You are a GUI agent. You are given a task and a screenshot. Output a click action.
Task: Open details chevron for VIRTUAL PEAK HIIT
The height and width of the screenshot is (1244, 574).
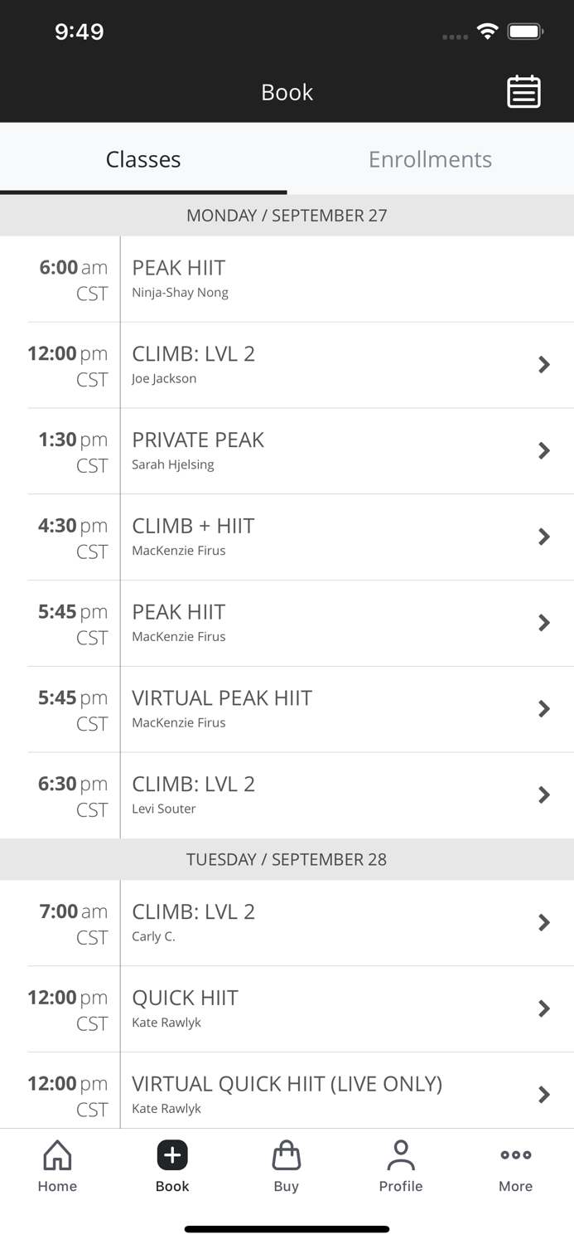pos(544,709)
